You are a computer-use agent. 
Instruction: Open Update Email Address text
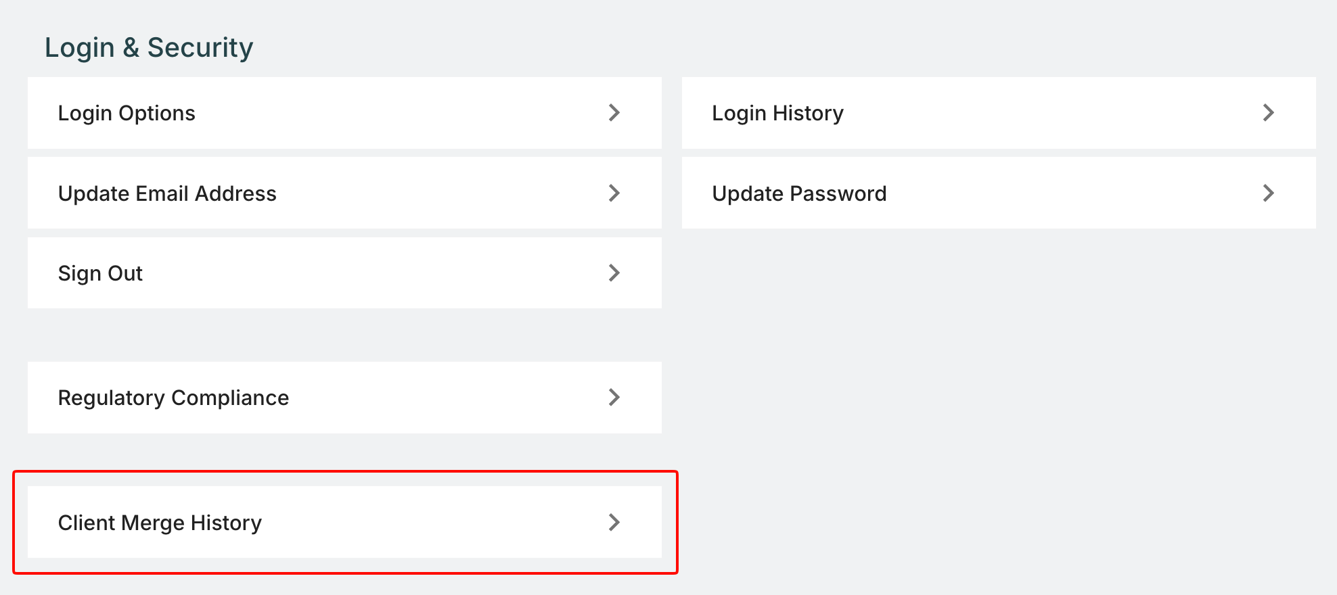167,193
